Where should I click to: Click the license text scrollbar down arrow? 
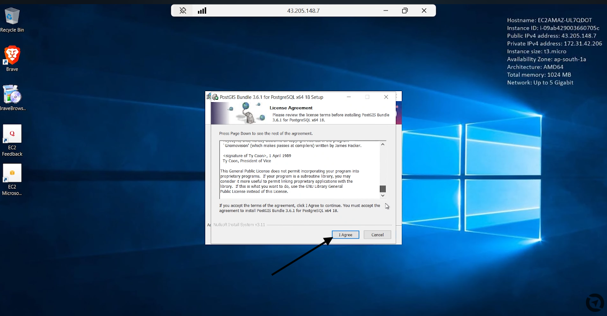tap(383, 196)
